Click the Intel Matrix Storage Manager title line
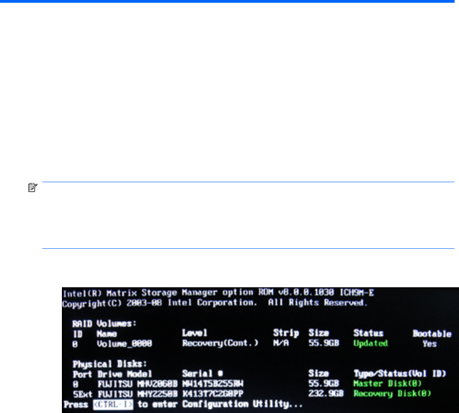This screenshot has width=459, height=413. click(x=218, y=293)
